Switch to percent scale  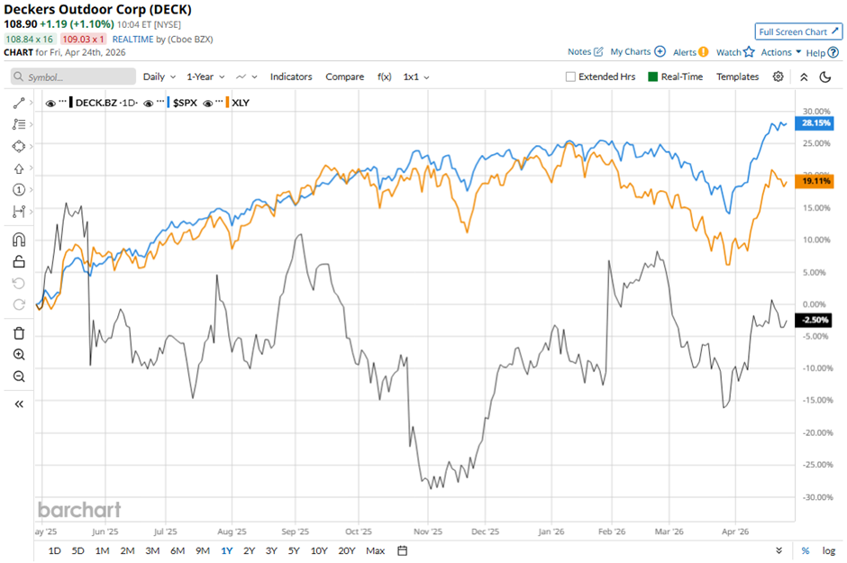[806, 550]
